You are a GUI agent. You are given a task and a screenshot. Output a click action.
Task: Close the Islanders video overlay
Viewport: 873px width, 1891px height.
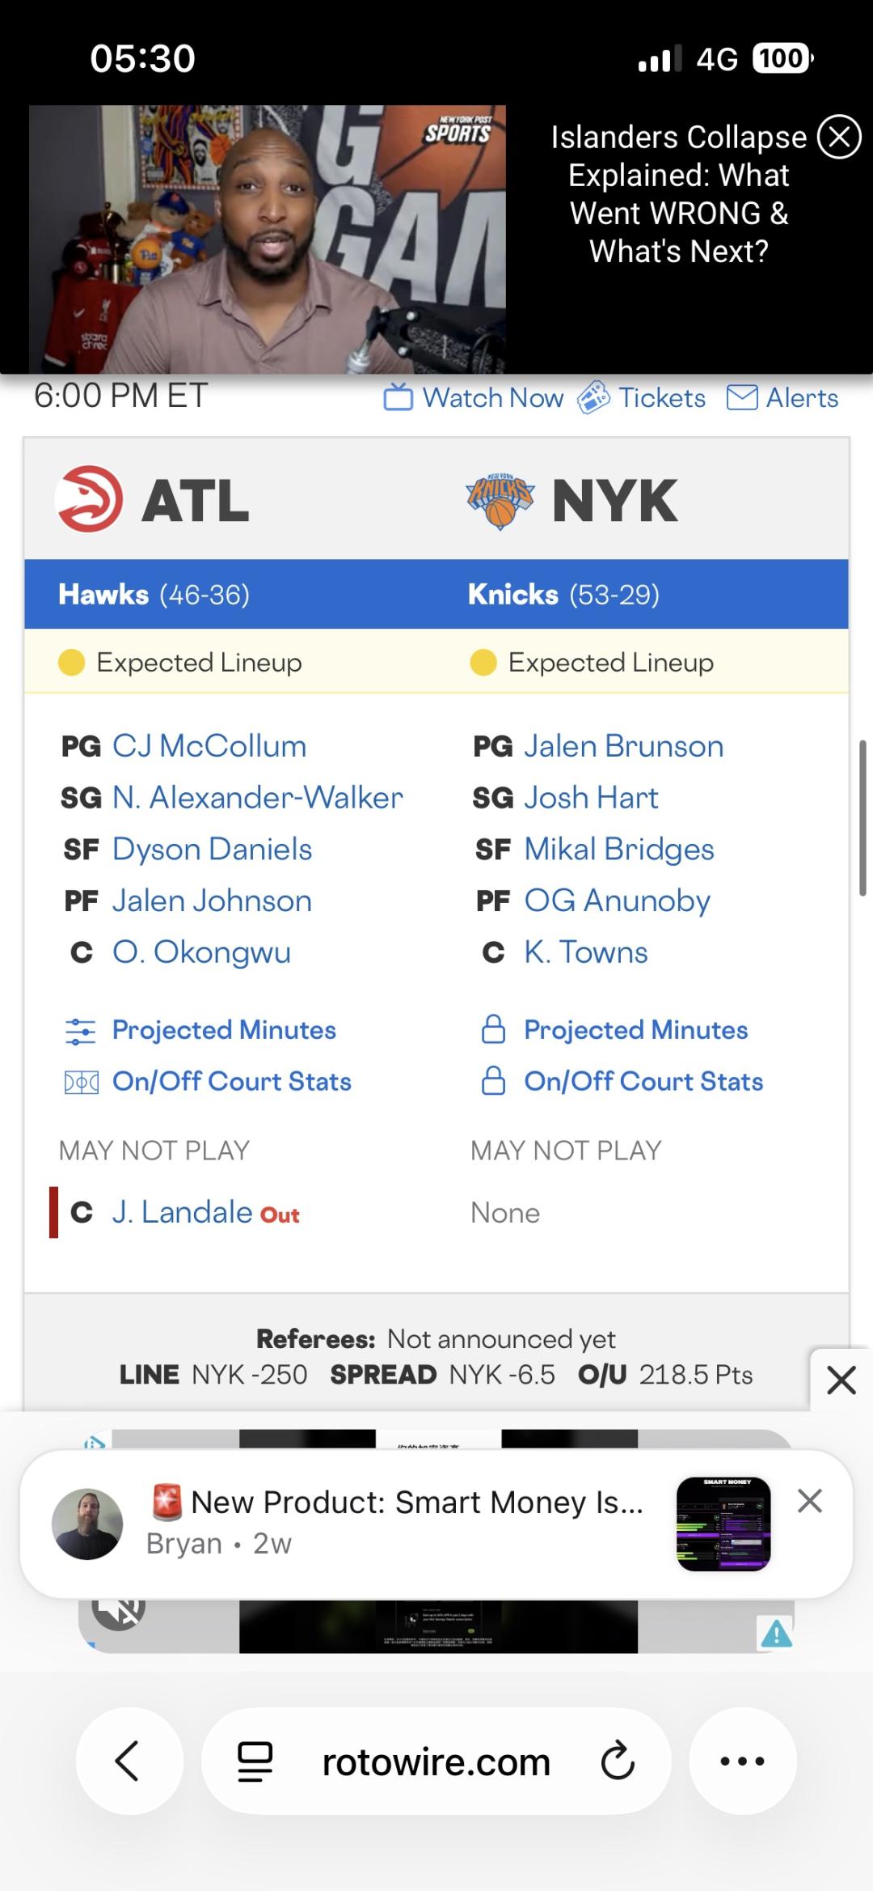(839, 137)
